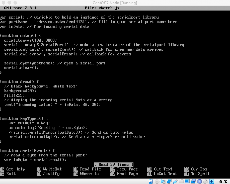Screen dimensions: 230x184
Task: Click the commented serial.write(Number(outByte)) line
Action: coord(71,132)
